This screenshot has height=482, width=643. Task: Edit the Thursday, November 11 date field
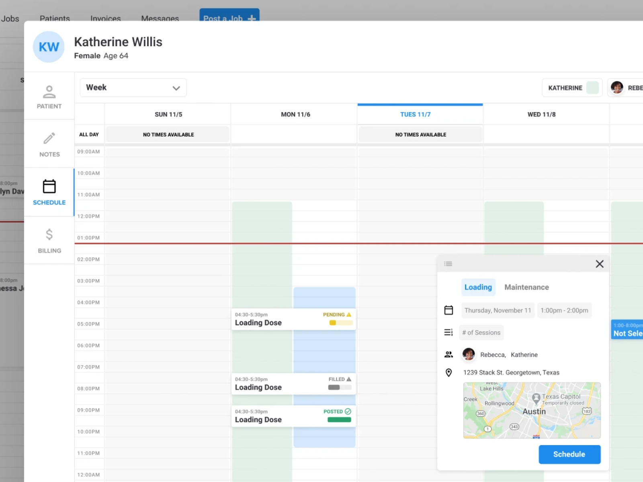point(498,310)
